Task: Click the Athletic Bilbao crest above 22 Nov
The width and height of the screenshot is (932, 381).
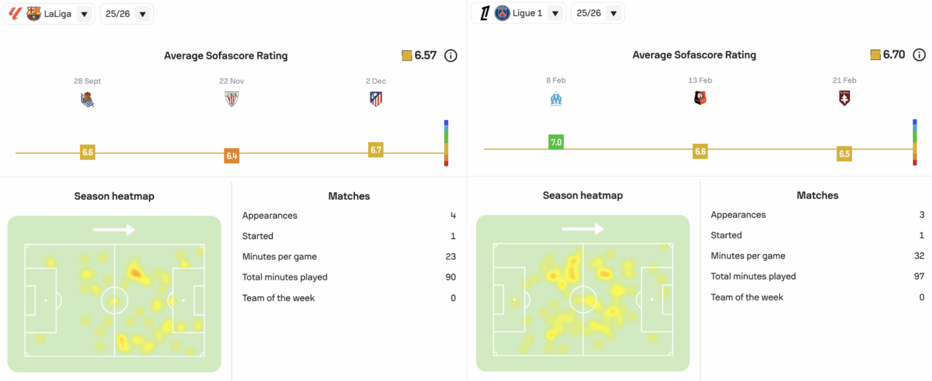Action: (232, 98)
